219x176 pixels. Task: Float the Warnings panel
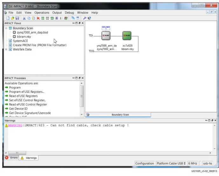pyautogui.click(x=212, y=120)
